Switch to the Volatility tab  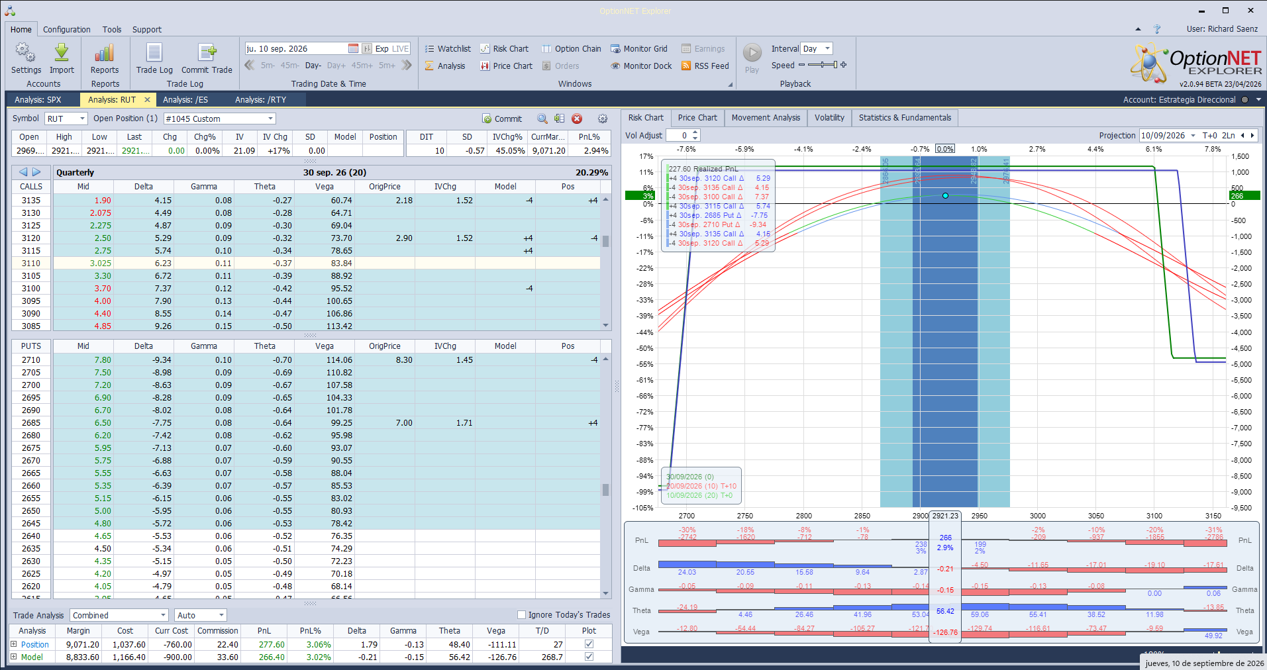829,118
